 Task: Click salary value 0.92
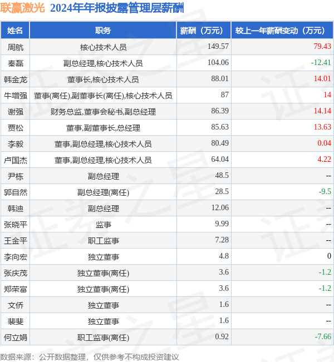[x=222, y=336]
